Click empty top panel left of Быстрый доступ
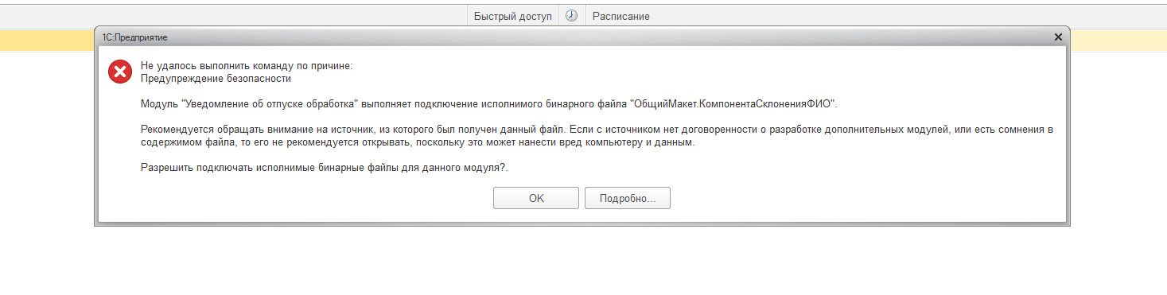This screenshot has height=295, width=1167. [233, 16]
